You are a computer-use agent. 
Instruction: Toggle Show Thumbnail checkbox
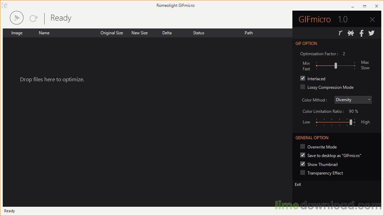coord(303,164)
